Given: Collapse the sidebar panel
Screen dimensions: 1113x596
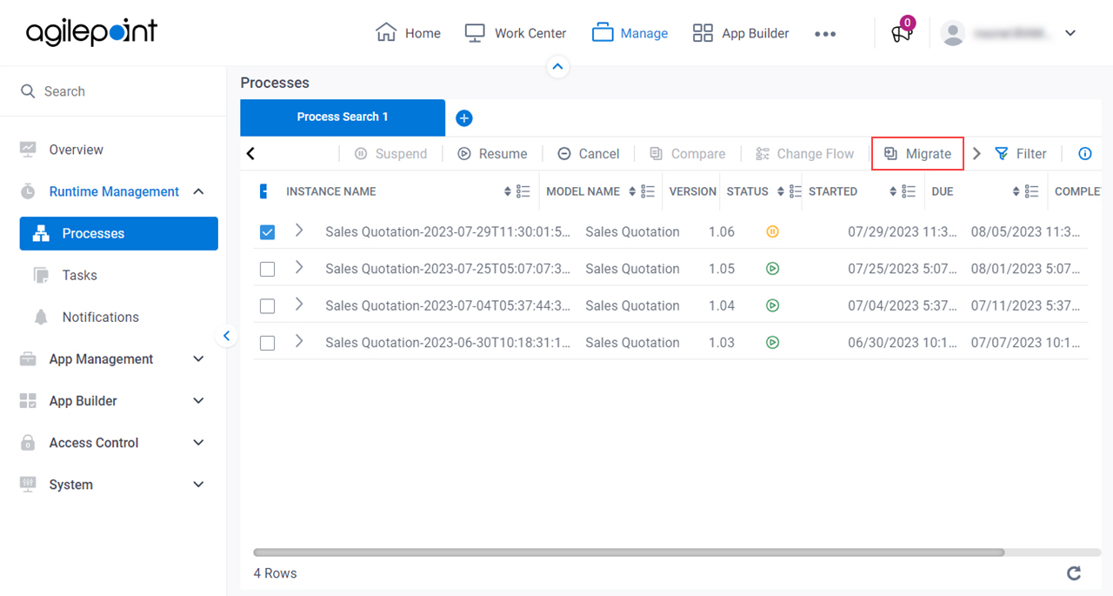Looking at the screenshot, I should pyautogui.click(x=226, y=336).
